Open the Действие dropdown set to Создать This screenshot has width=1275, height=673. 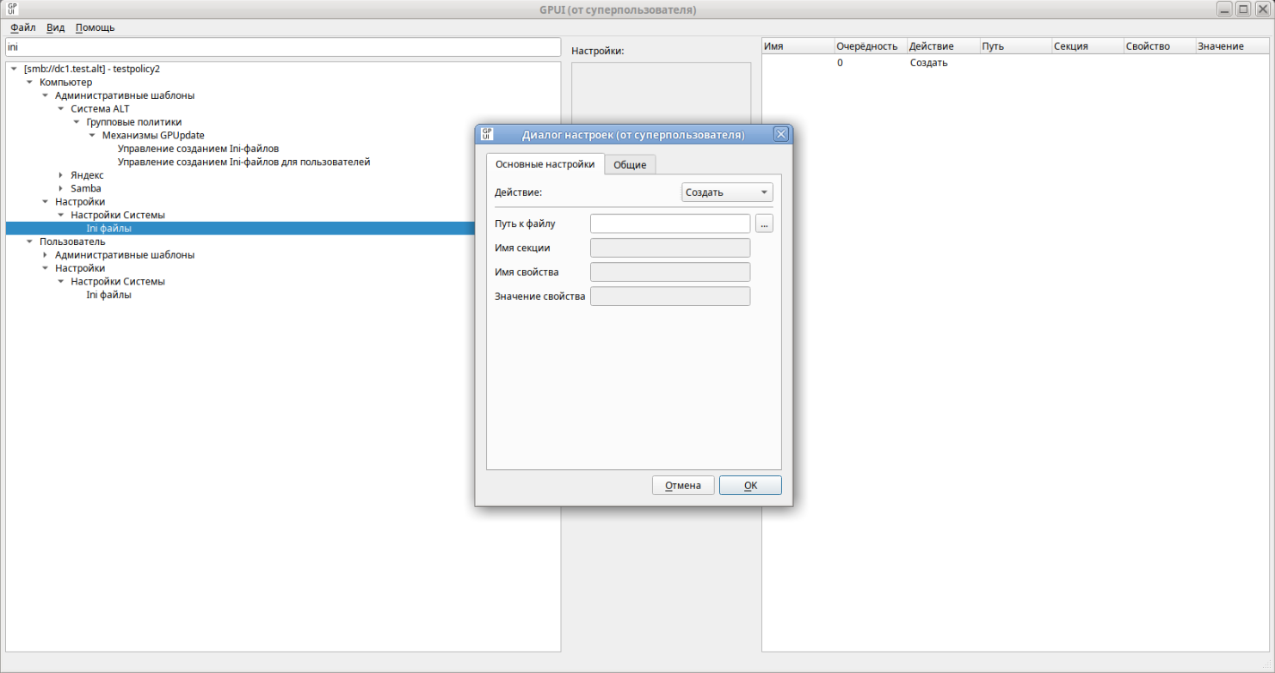point(727,193)
